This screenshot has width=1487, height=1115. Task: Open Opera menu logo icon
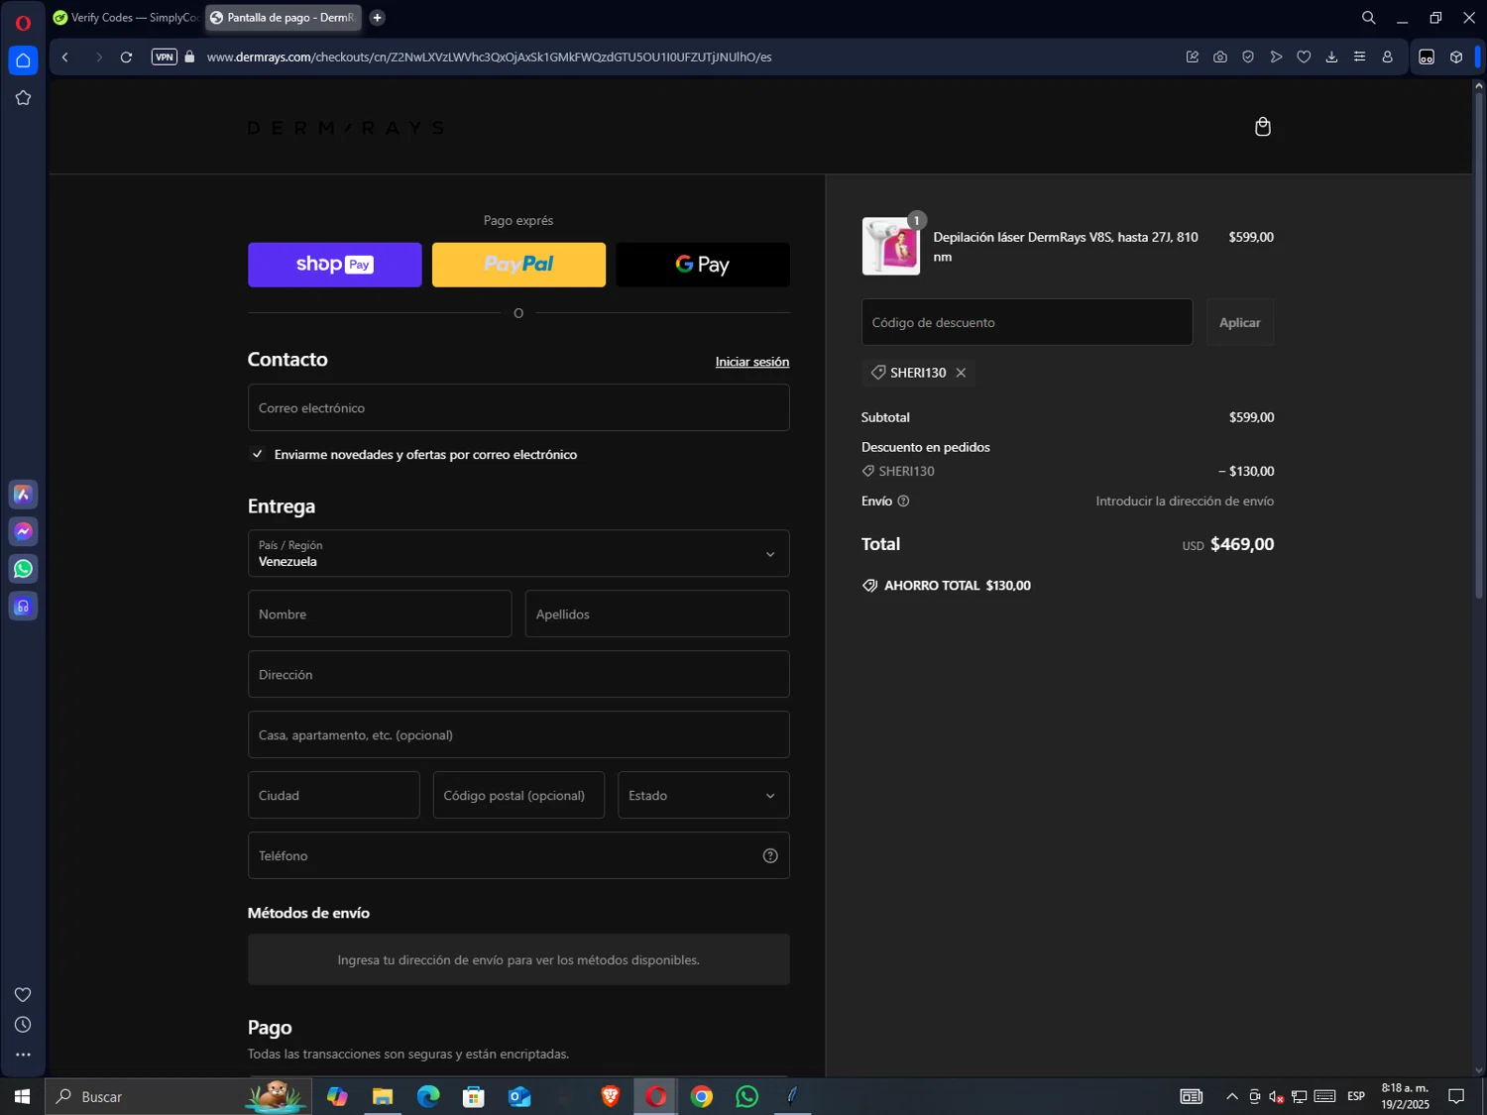tap(23, 22)
